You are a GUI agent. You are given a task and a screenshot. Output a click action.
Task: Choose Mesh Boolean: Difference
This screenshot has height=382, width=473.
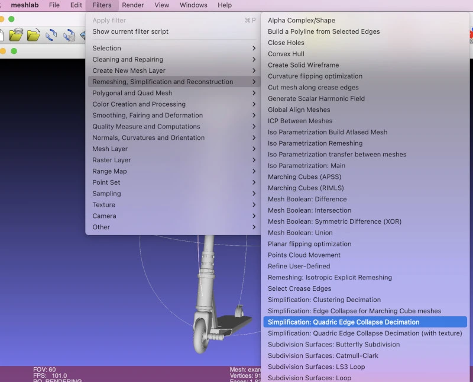pos(365,199)
